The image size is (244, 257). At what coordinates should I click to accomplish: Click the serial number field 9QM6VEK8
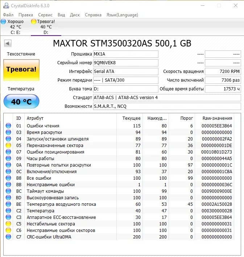point(126,63)
